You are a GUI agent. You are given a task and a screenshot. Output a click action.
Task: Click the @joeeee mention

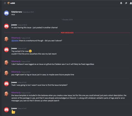point(15,41)
